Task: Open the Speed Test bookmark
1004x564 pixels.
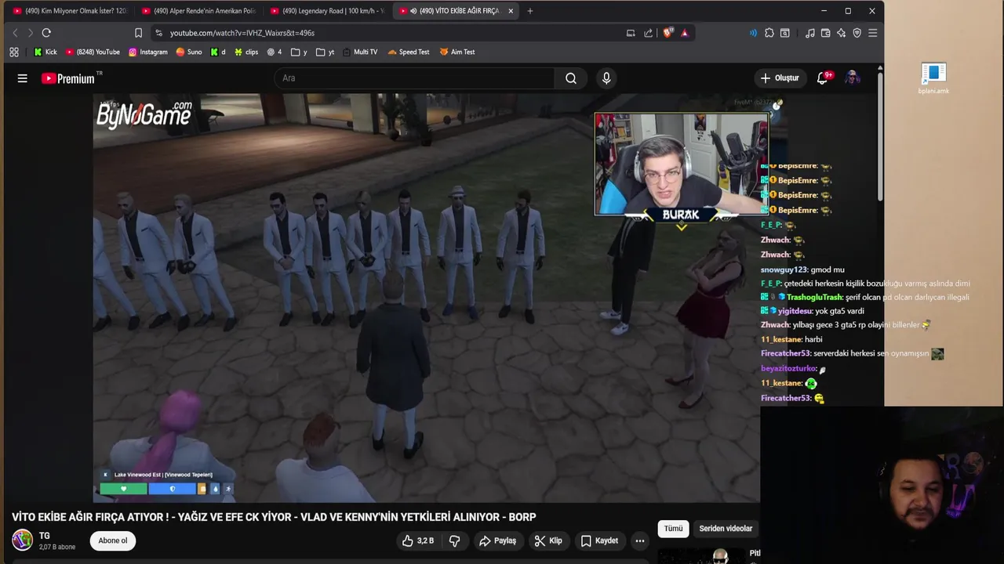Action: (409, 52)
